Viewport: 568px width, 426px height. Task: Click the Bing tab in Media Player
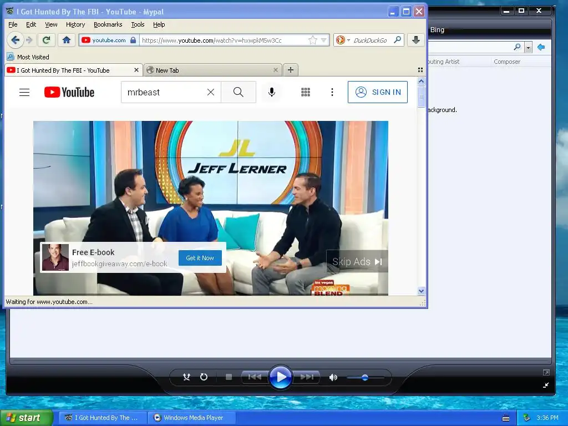[x=437, y=30]
